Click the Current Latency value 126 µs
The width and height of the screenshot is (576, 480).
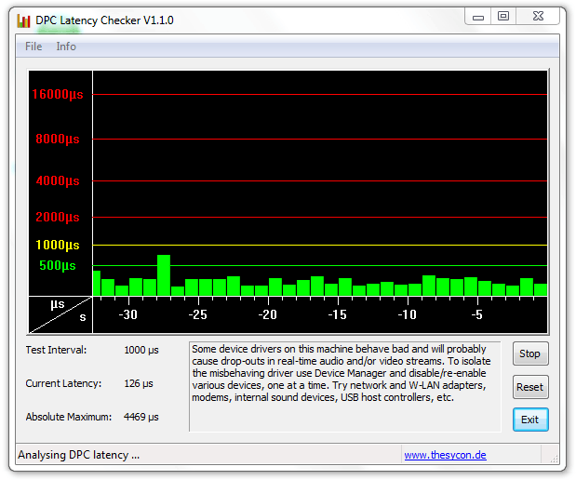coord(139,384)
